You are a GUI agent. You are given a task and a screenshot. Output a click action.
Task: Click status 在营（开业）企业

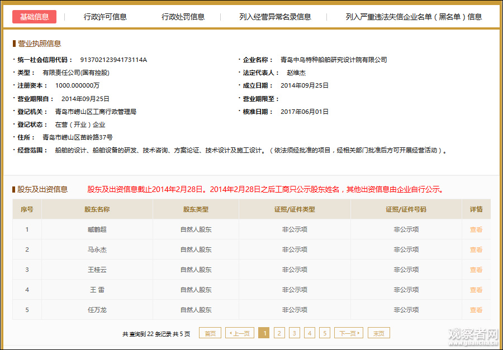pyautogui.click(x=80, y=124)
